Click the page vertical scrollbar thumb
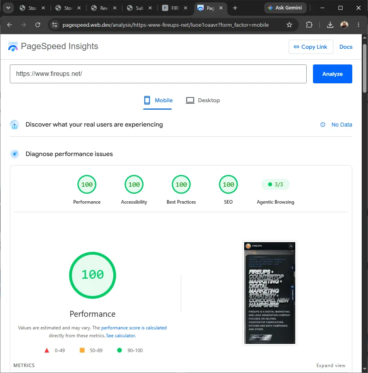This screenshot has width=368, height=373. 365,68
